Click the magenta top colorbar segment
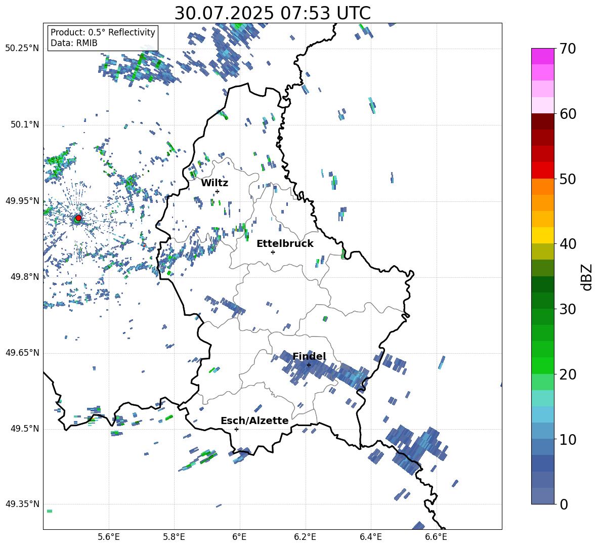The height and width of the screenshot is (547, 599). coord(543,56)
